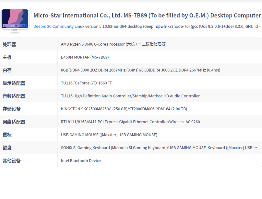This screenshot has height=199, width=262.
Task: Select the 主板 row label
Action: pyautogui.click(x=7, y=57)
